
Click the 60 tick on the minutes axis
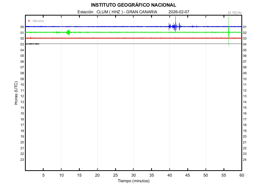coord(241,175)
